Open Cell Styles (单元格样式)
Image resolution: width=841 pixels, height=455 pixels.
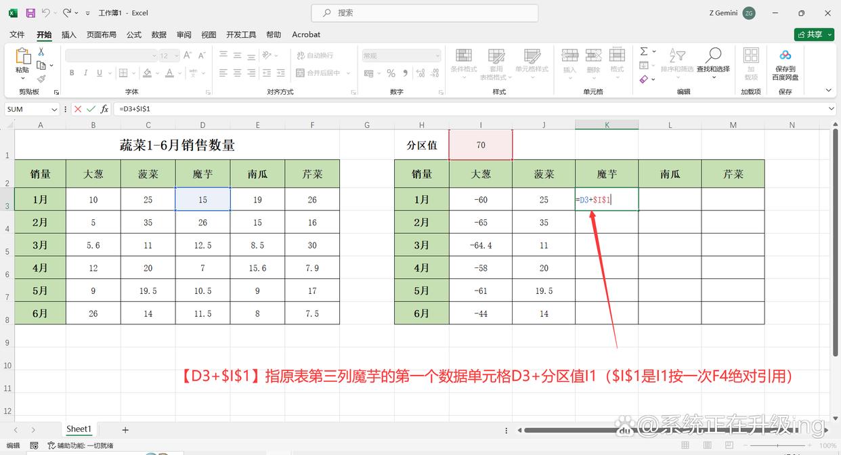[x=532, y=64]
